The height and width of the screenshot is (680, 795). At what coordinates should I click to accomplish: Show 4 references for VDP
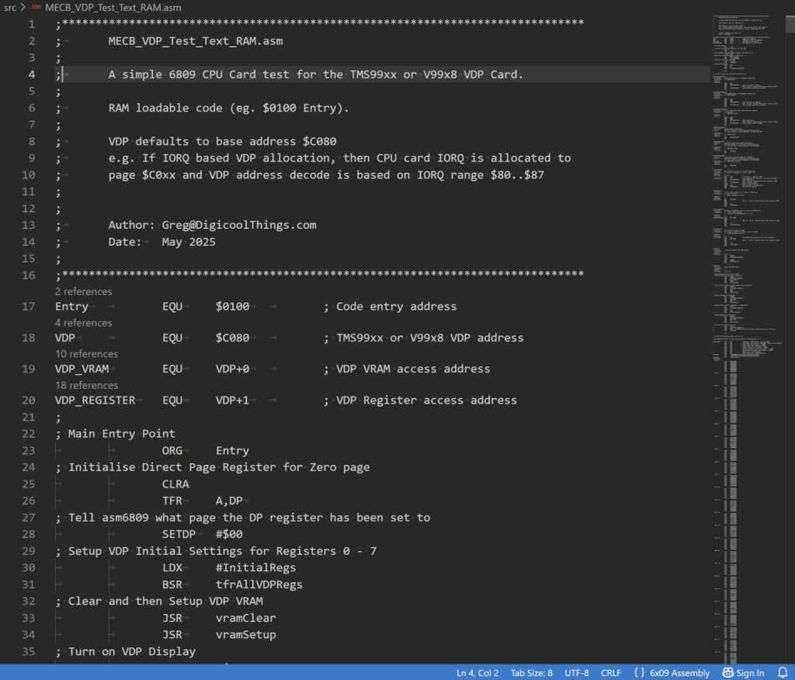click(84, 323)
